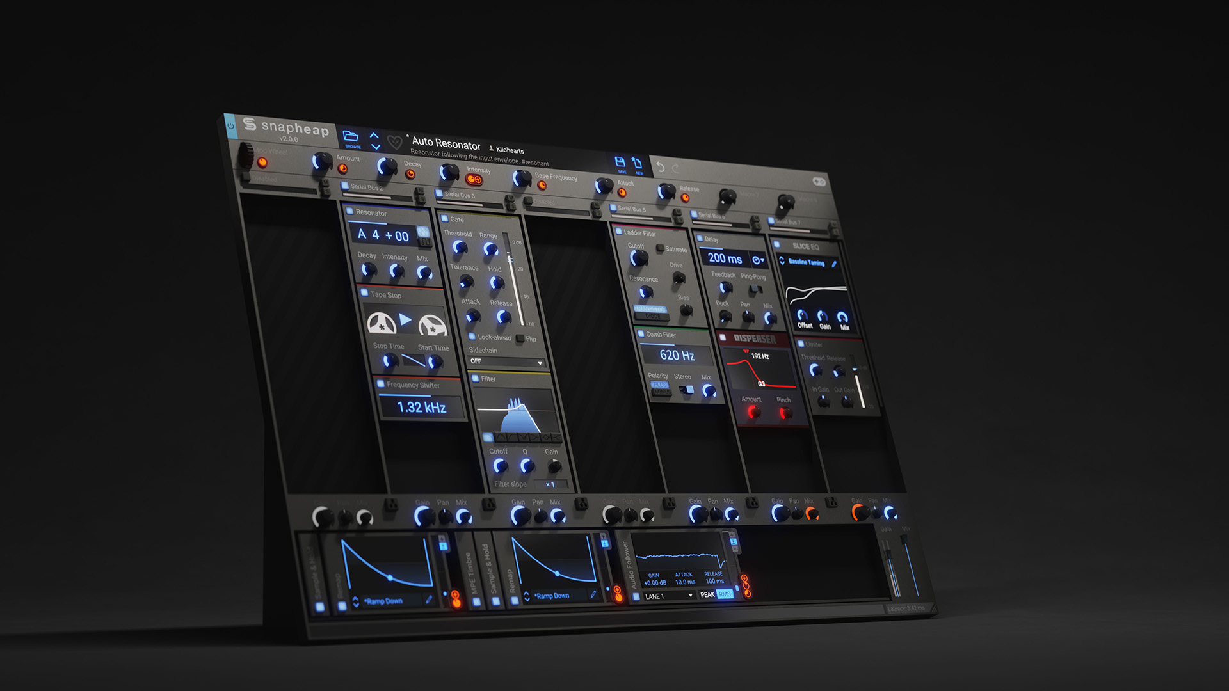Favorite preset with heart icon

[x=394, y=143]
